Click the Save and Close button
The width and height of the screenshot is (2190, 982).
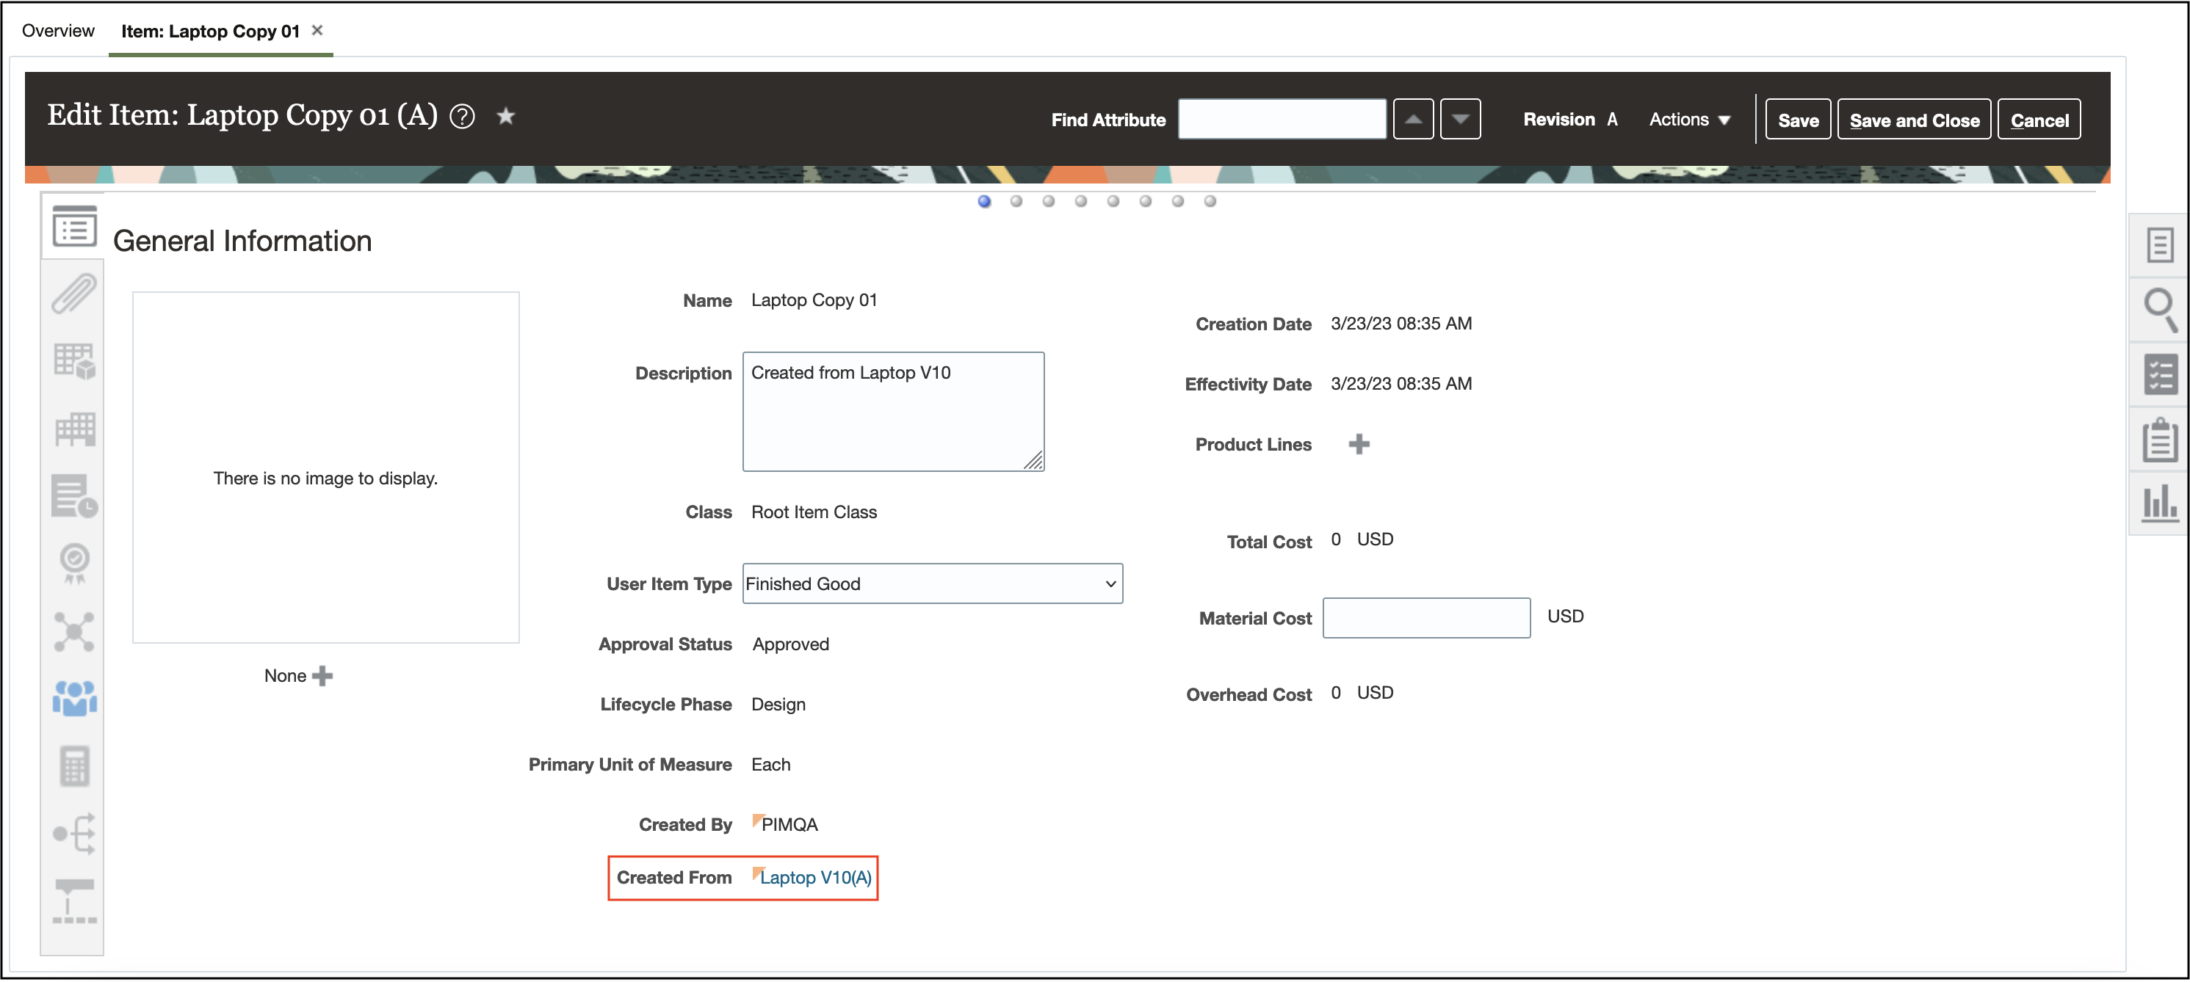(x=1914, y=120)
